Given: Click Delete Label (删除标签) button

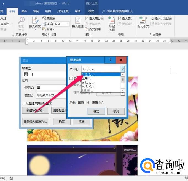Looking at the screenshot, I should point(59,110).
